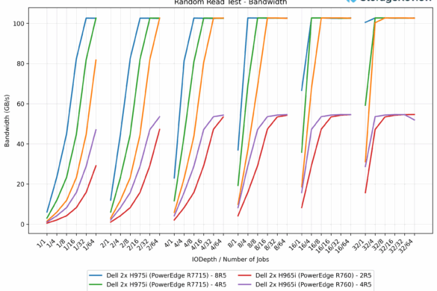Click the x-axis tick label 4/1
The height and width of the screenshot is (291, 437).
[x=170, y=242]
